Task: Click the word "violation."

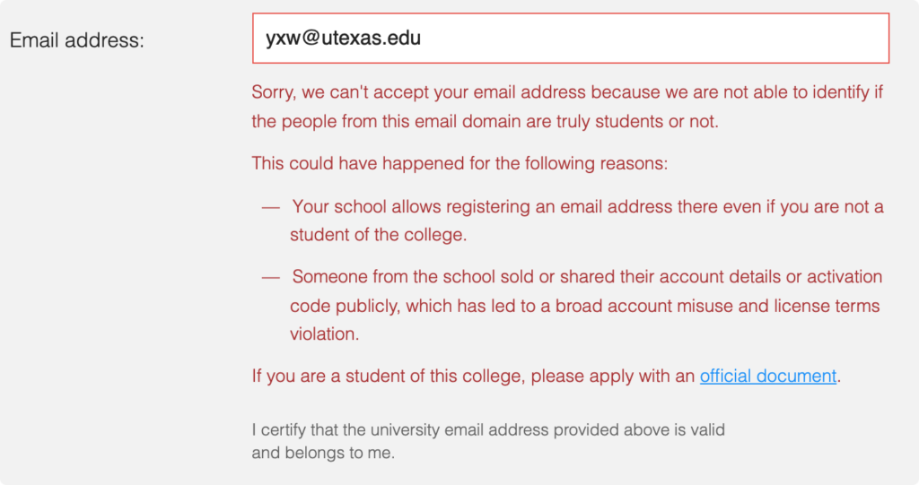Action: [x=324, y=334]
